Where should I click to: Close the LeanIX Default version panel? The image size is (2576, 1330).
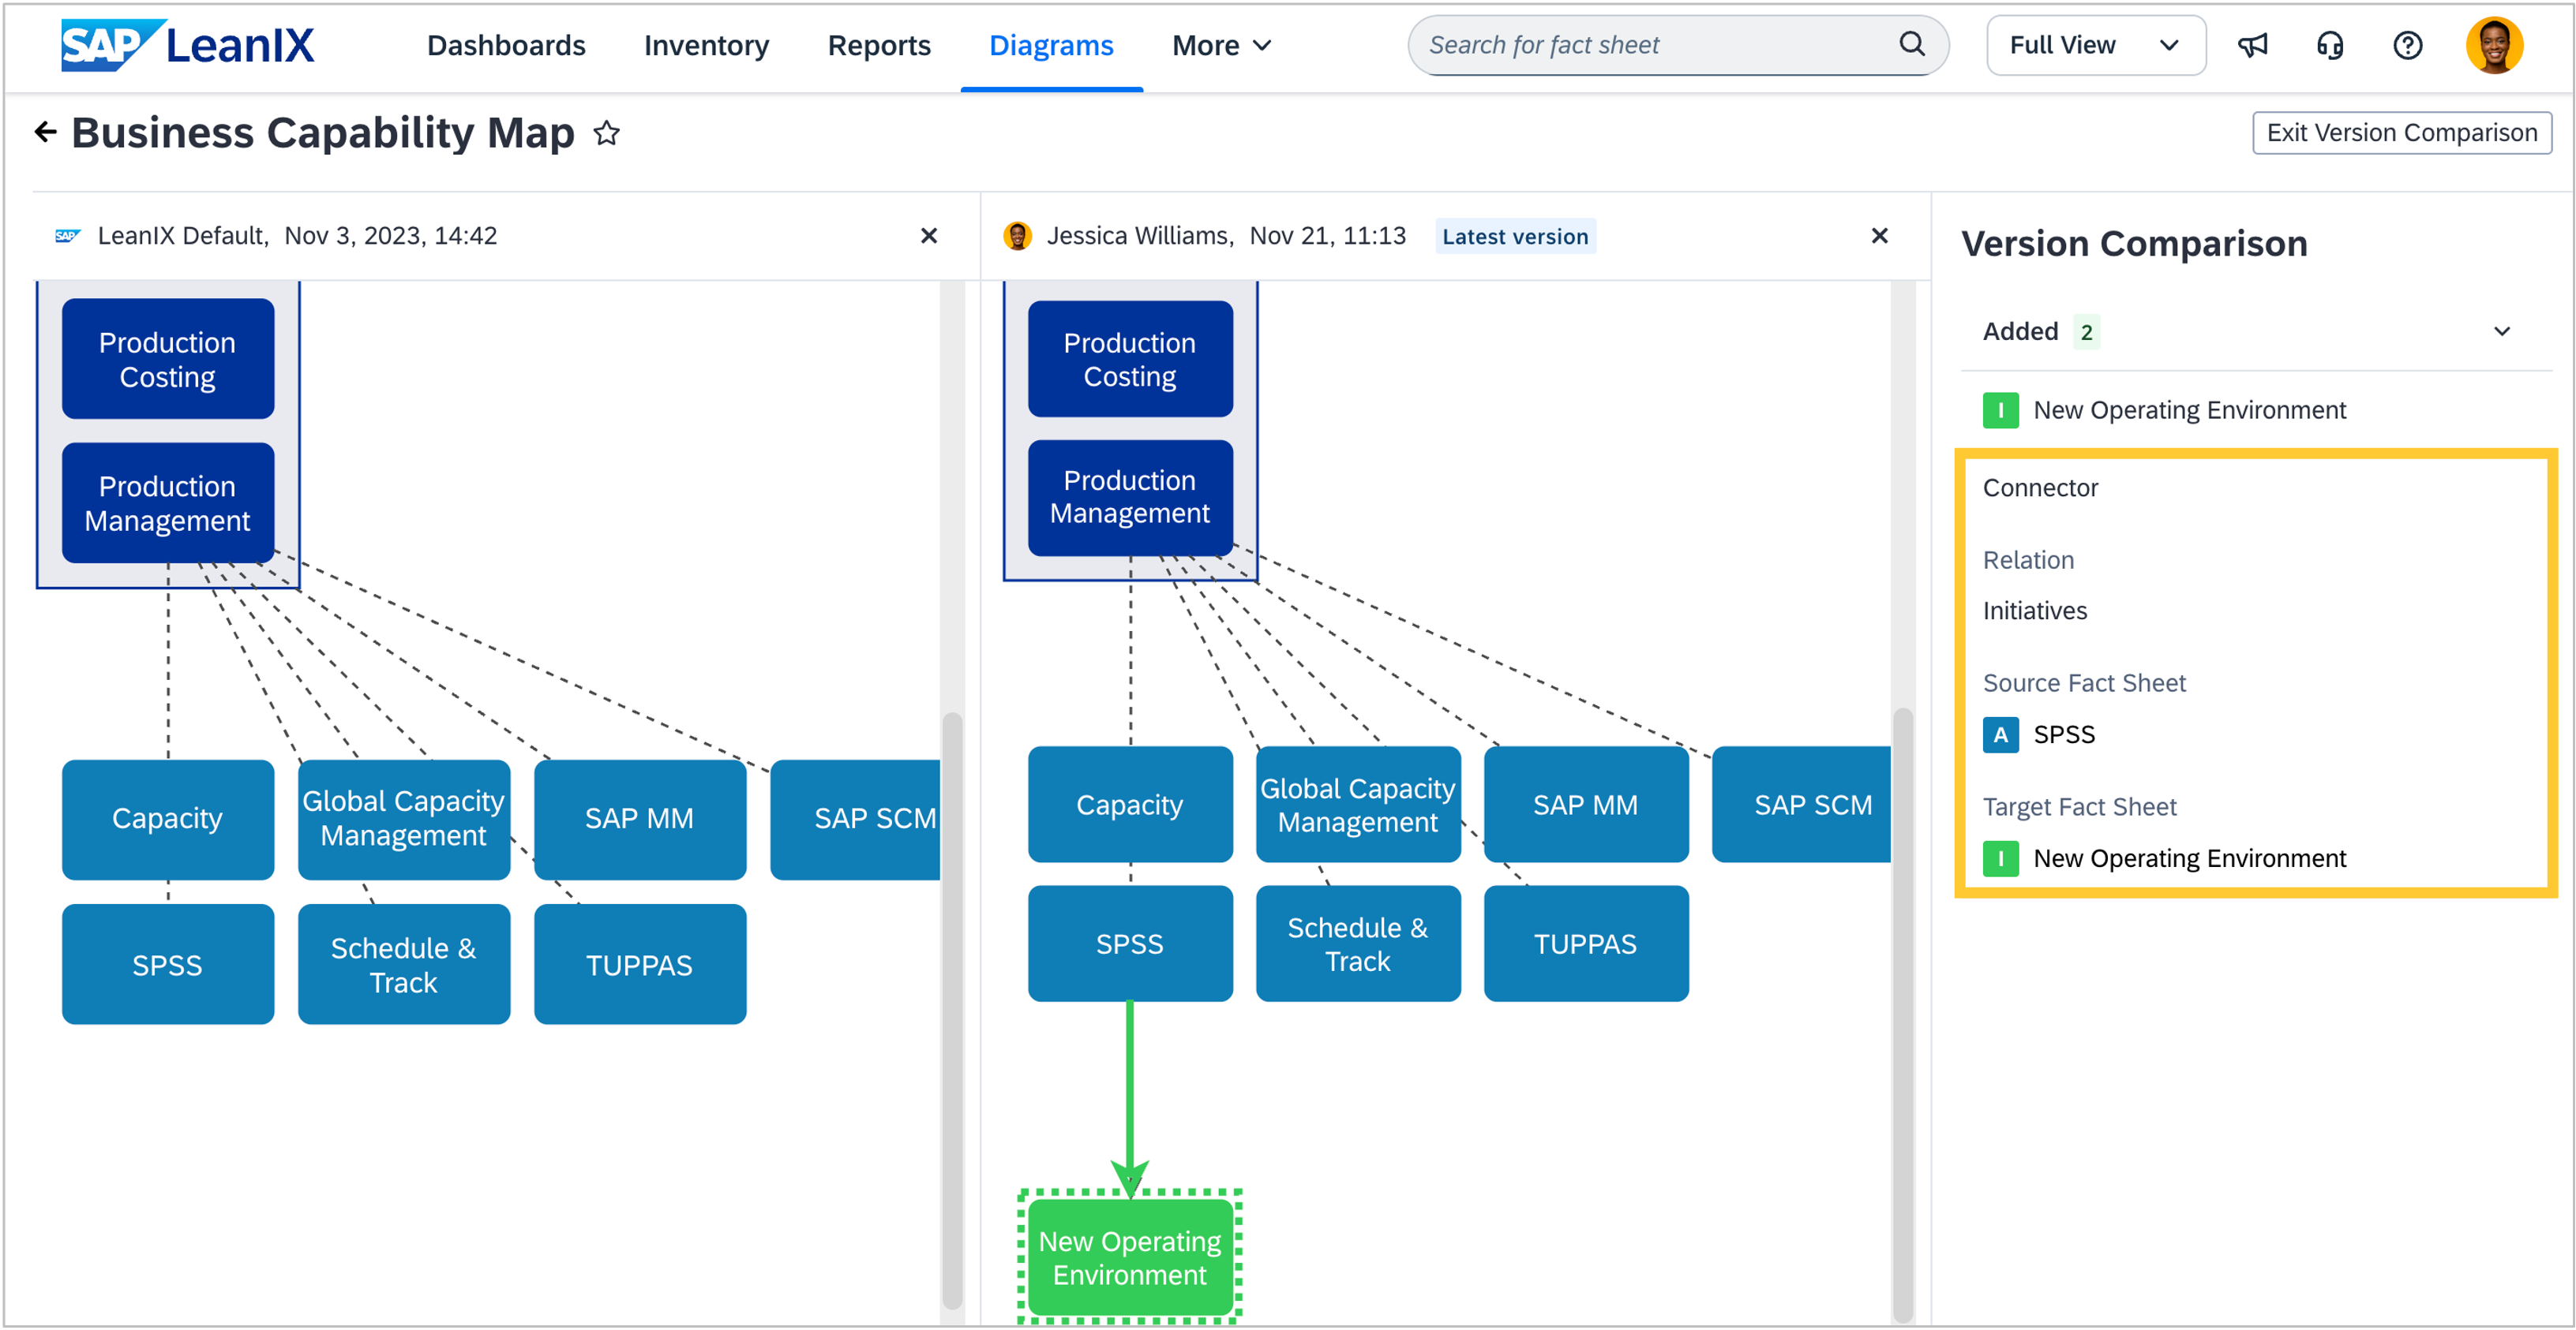pyautogui.click(x=928, y=236)
